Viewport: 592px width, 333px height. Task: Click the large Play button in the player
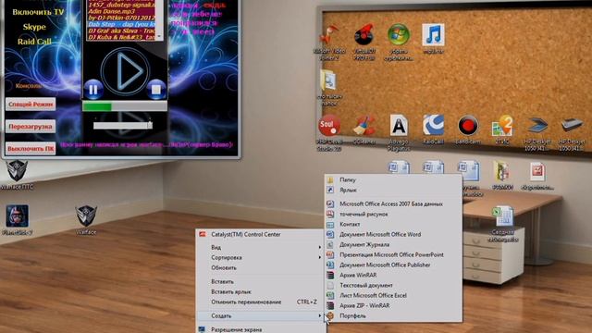click(125, 71)
